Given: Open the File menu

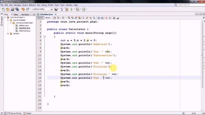Looking at the screenshot, I should (x=2, y=5).
